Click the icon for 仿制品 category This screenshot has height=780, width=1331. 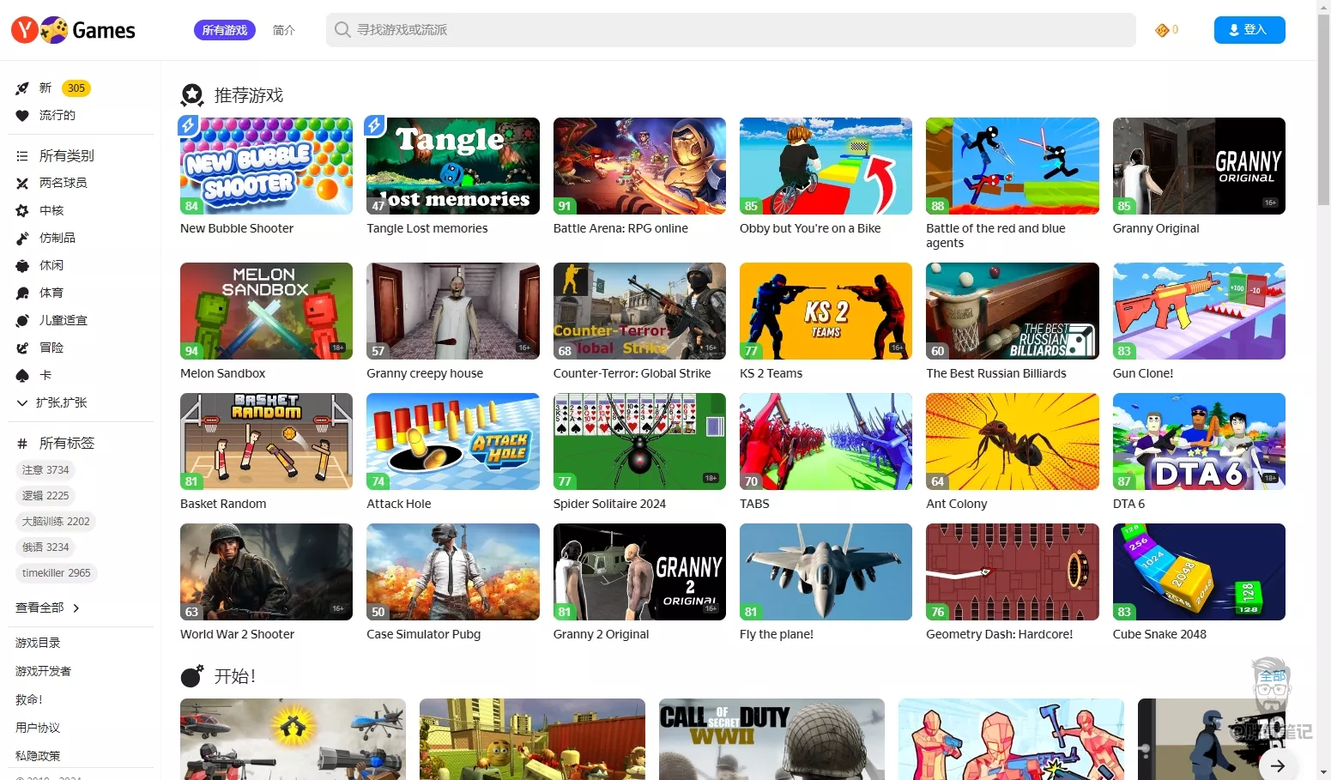(22, 238)
